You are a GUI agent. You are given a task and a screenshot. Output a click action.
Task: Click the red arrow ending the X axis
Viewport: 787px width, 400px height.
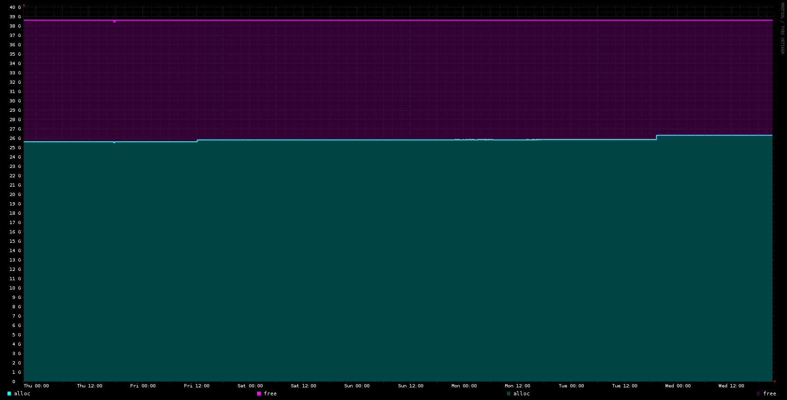tap(775, 381)
